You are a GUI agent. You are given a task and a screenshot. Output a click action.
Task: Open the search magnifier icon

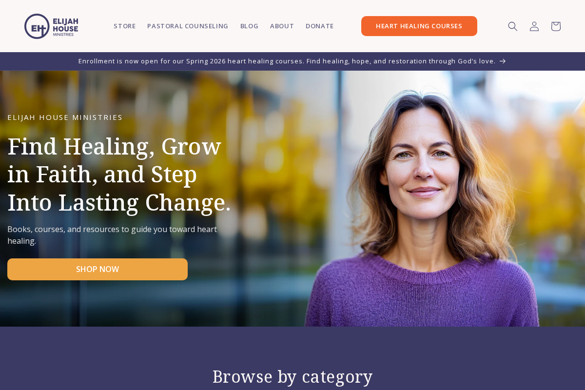click(512, 26)
